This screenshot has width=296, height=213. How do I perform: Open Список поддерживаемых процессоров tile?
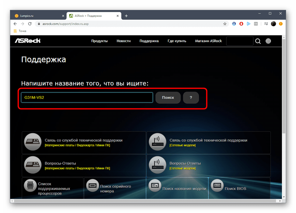53,188
